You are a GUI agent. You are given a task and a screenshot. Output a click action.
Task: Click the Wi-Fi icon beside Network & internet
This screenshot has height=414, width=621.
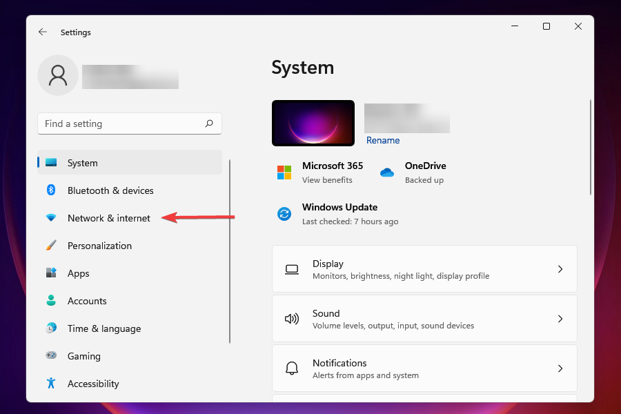point(51,218)
